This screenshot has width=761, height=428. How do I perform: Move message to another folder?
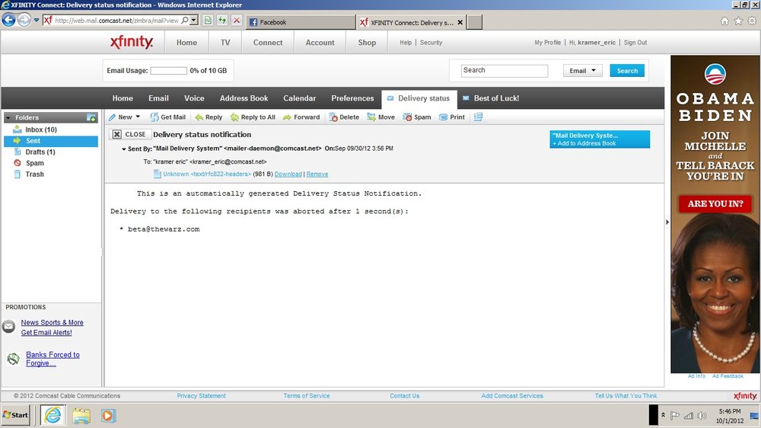381,117
